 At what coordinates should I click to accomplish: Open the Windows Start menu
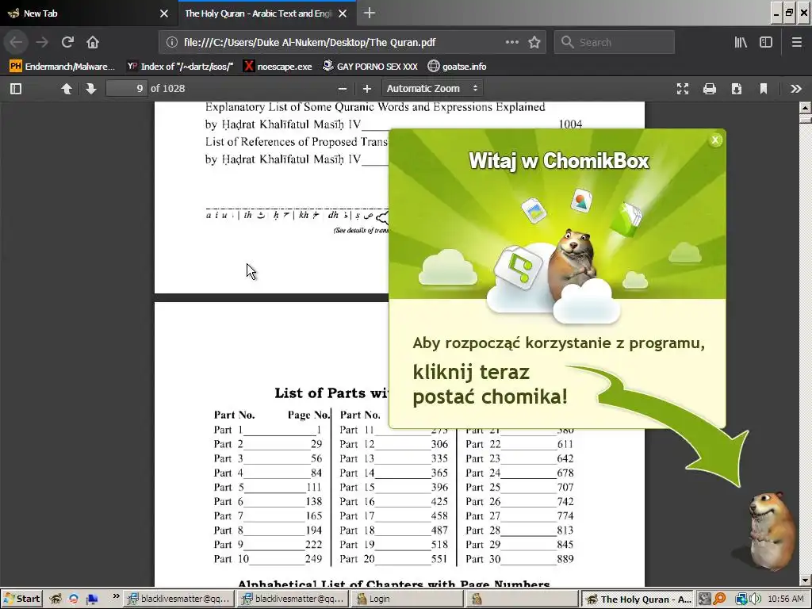point(21,599)
